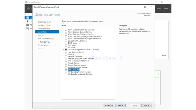Image resolution: width=196 pixels, height=110 pixels.
Task: Select Local Server icon in Server Manager sidebar
Action: pyautogui.click(x=27, y=21)
